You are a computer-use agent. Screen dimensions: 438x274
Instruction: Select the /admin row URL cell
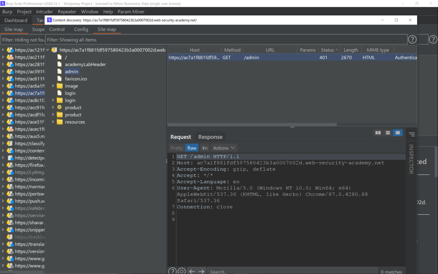270,57
